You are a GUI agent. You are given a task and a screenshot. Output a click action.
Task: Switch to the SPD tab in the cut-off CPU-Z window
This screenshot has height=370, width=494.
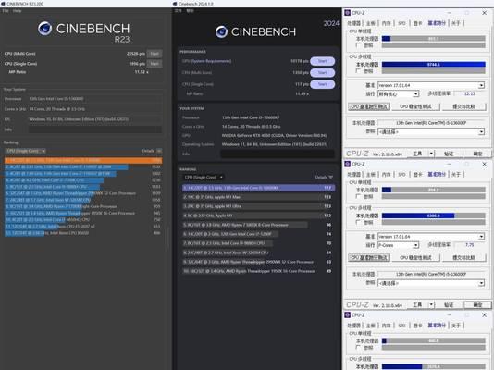pos(401,326)
